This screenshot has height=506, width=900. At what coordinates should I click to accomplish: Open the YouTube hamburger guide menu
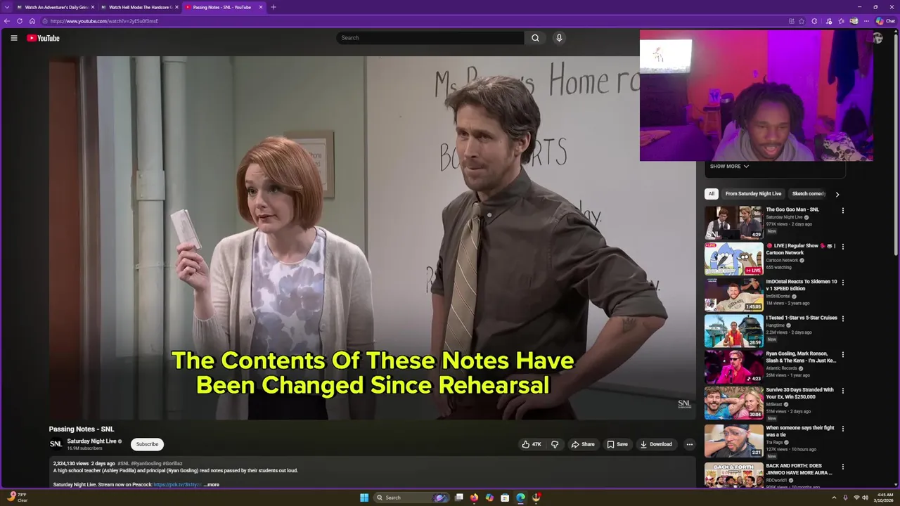coord(13,38)
